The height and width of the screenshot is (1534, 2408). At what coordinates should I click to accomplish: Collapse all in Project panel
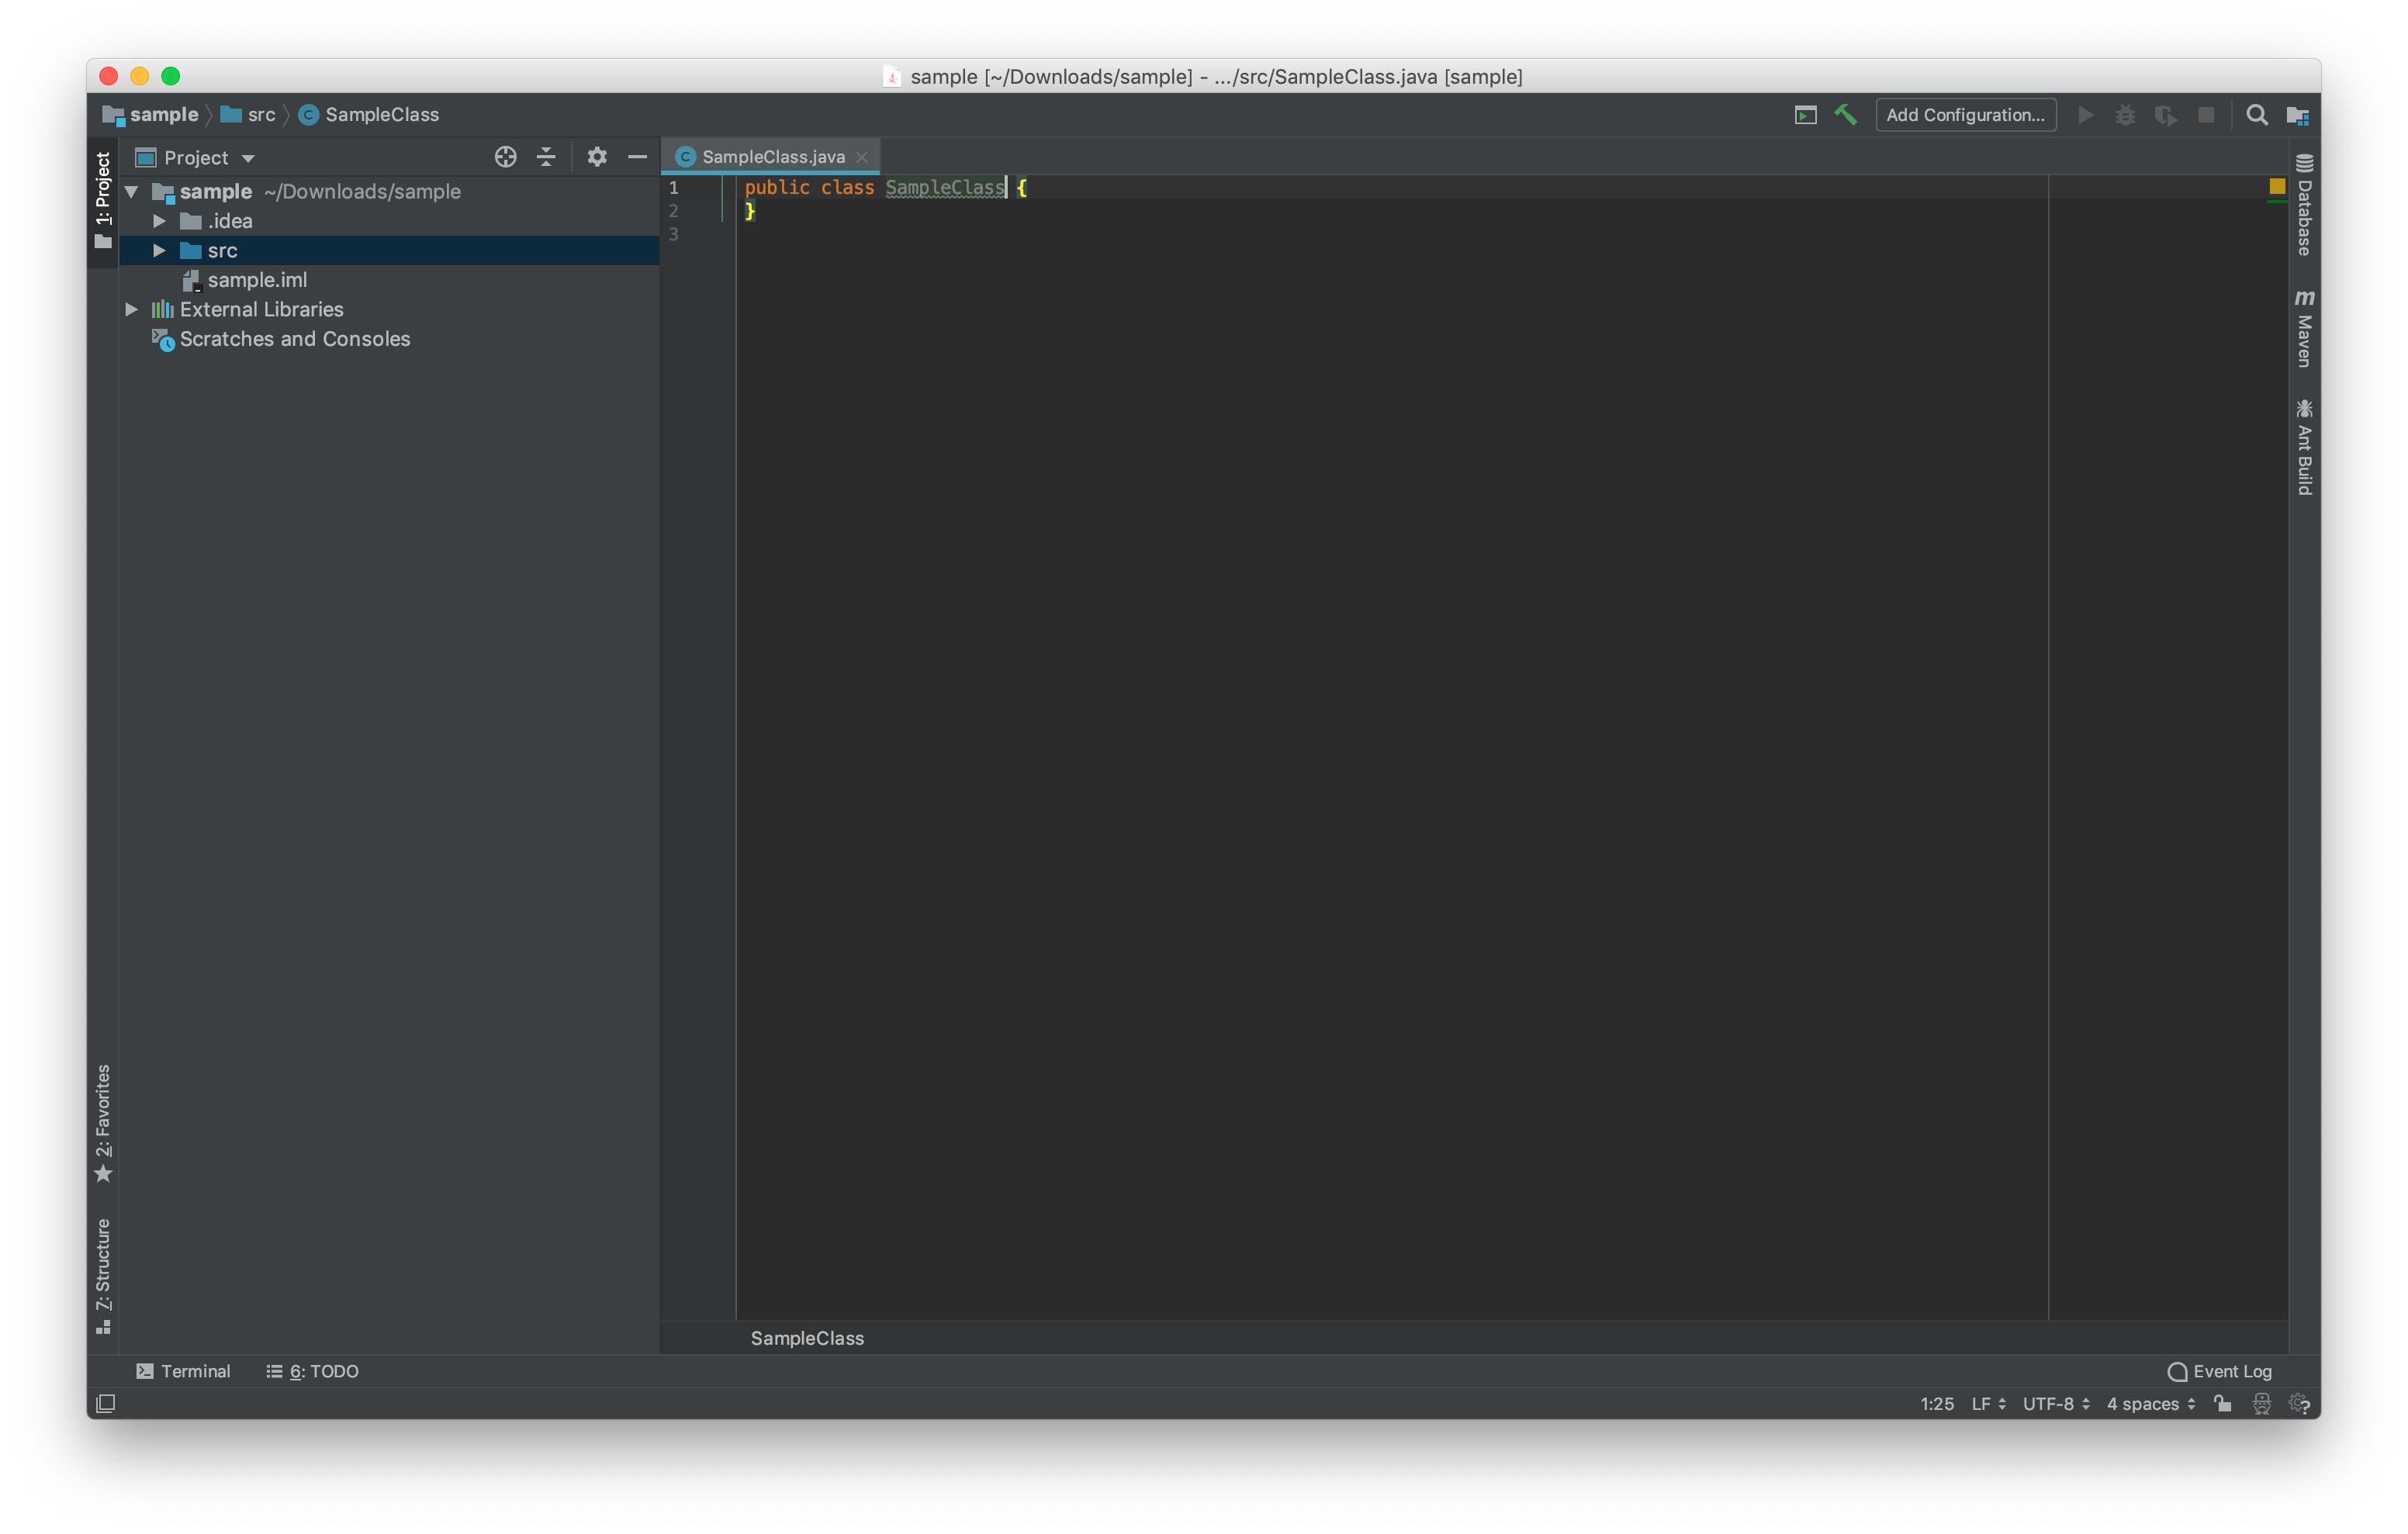(x=546, y=157)
